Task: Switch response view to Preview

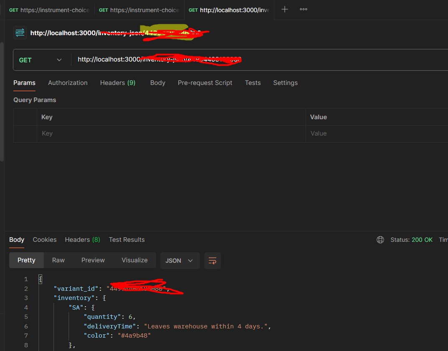Action: [x=93, y=260]
